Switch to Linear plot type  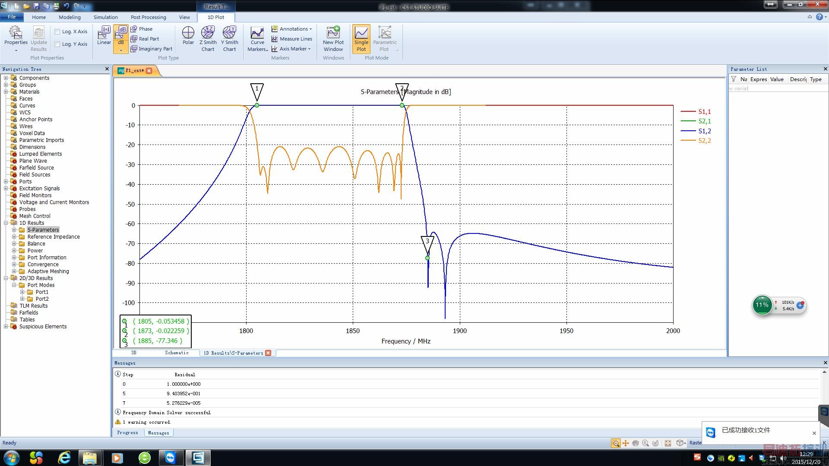pyautogui.click(x=104, y=35)
